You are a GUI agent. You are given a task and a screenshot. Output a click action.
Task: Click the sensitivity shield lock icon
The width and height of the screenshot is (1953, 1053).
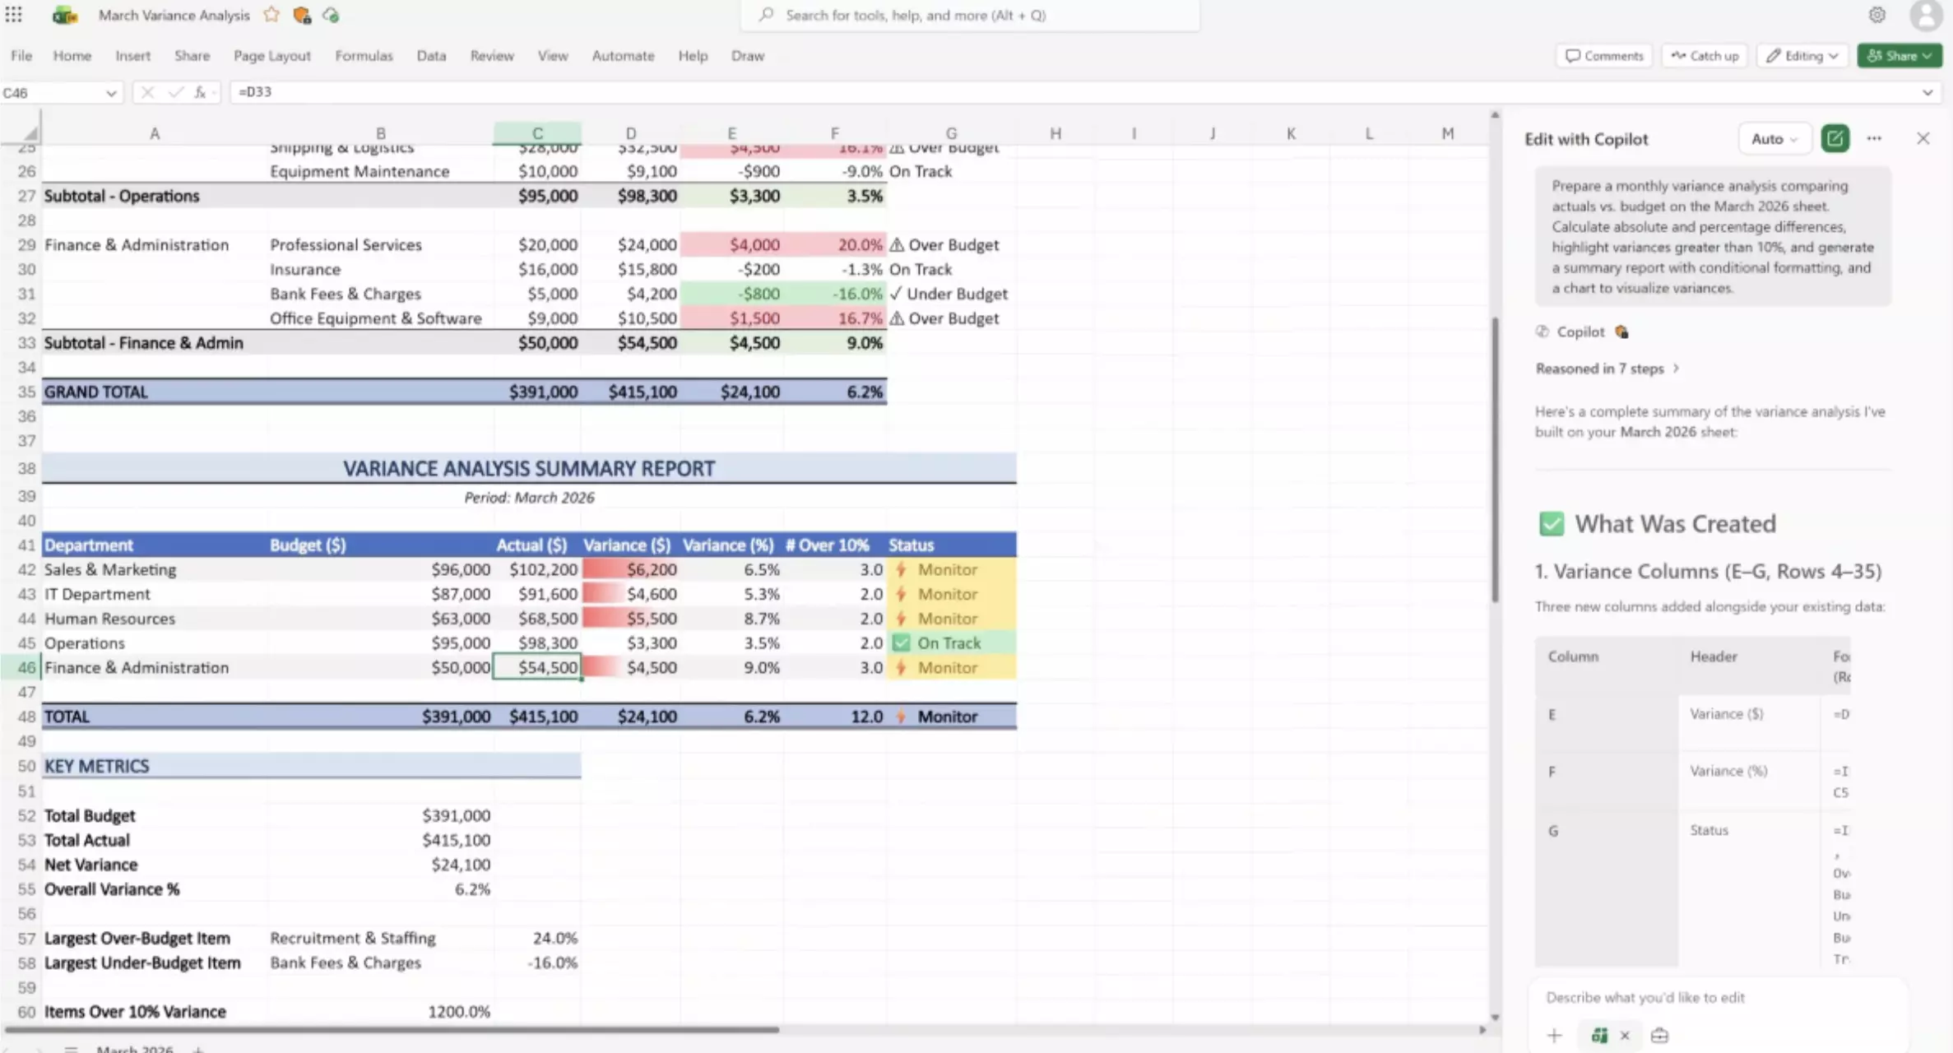[302, 15]
